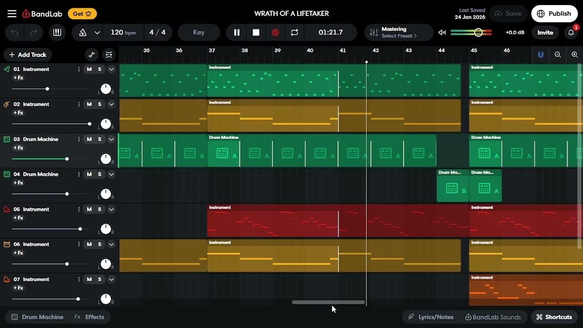Toggle the metronome icon
The image size is (583, 328).
(x=83, y=32)
